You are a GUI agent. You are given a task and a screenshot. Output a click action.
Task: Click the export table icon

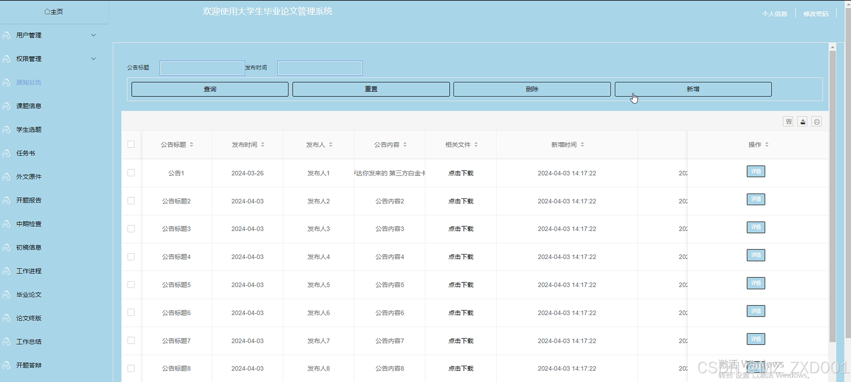(803, 122)
